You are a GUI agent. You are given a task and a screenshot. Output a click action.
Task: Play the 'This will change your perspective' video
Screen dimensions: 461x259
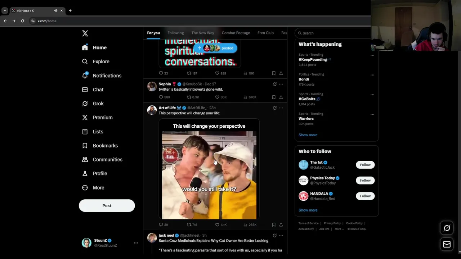click(x=209, y=169)
